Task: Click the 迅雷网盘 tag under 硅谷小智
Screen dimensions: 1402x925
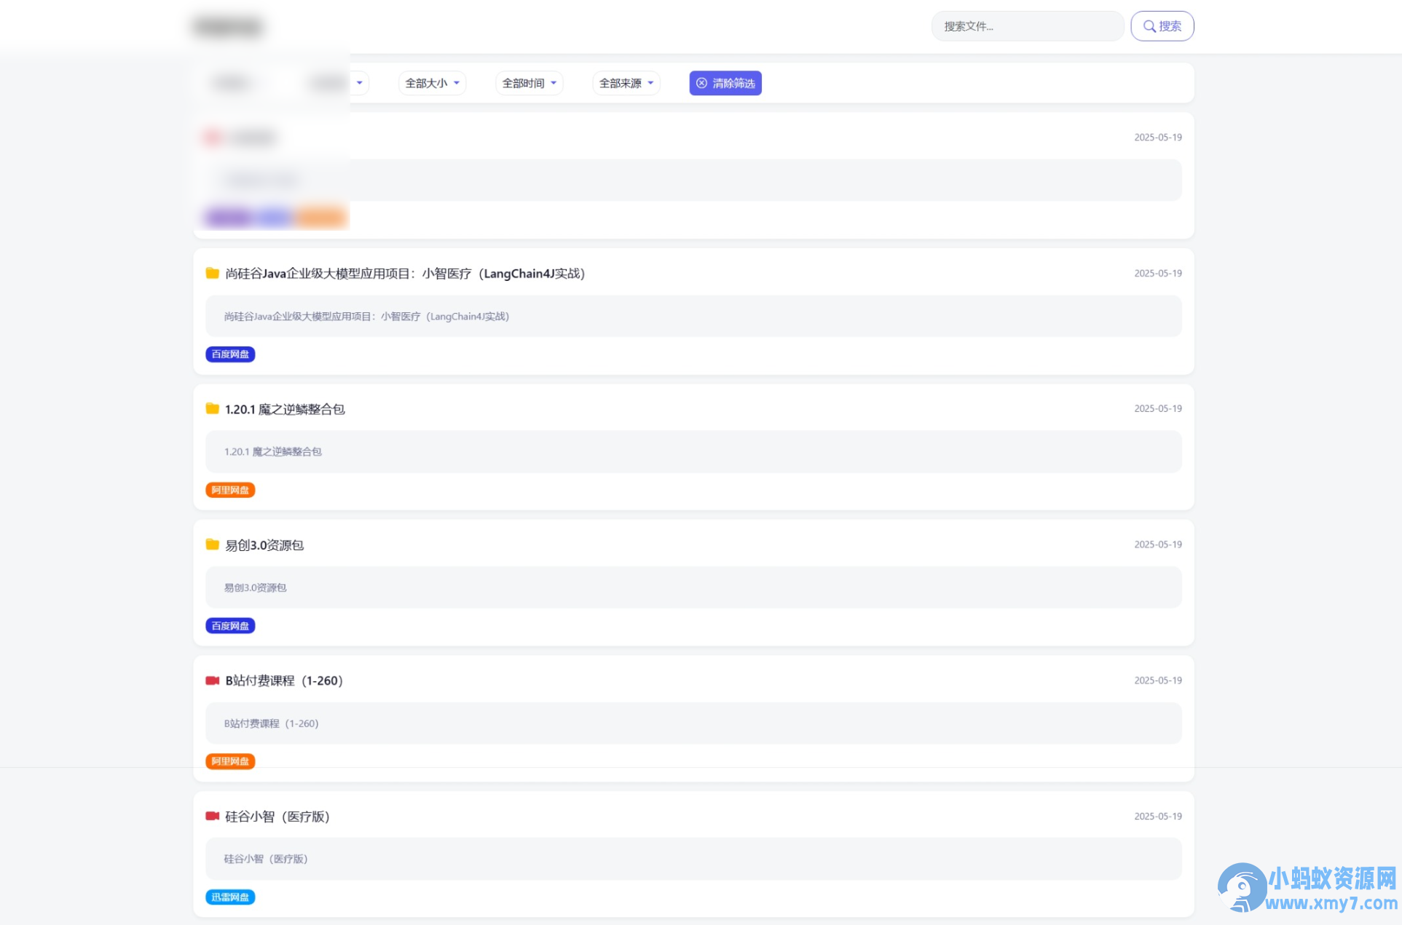Action: [230, 897]
